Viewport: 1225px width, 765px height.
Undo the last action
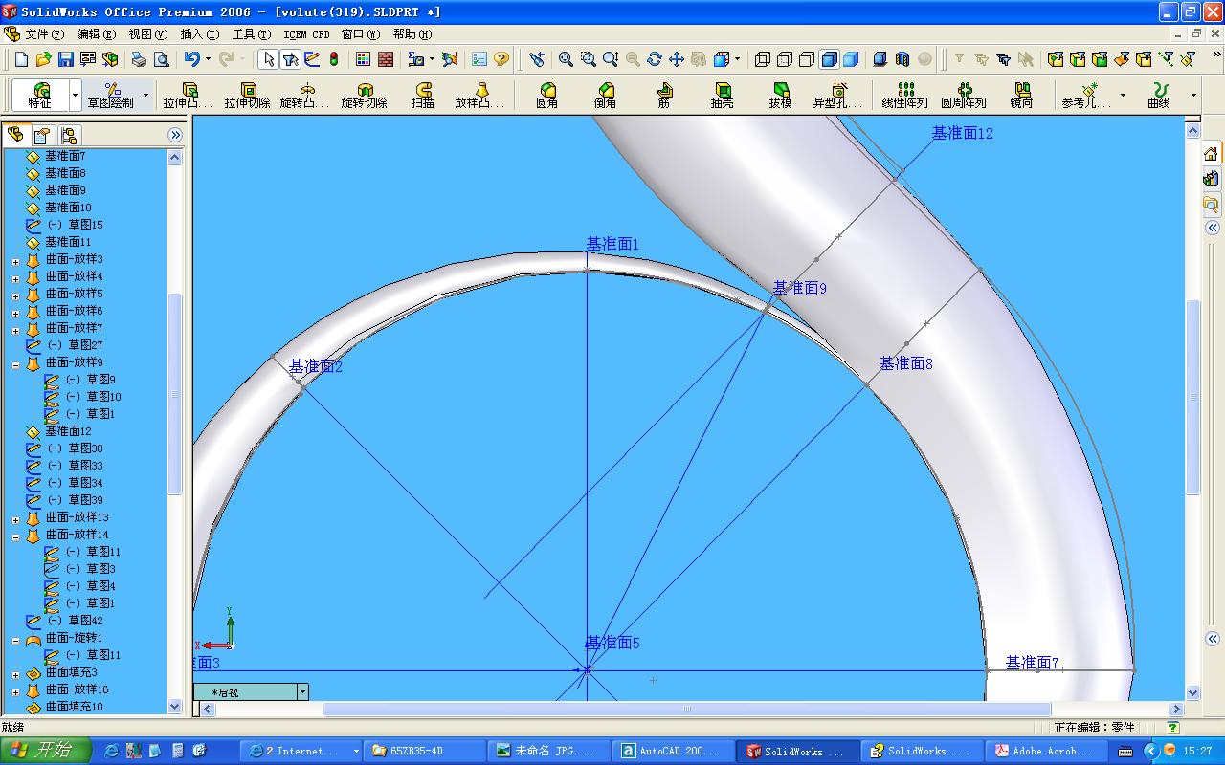pos(191,59)
